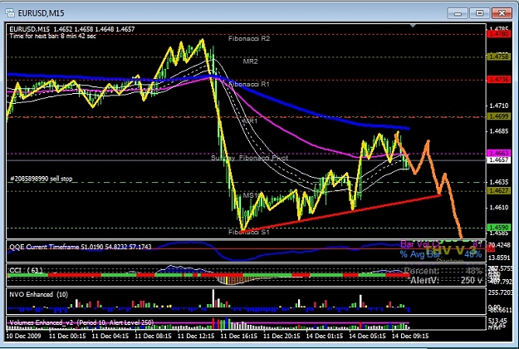Screen dimensions: 519x349
Task: Click the % Avg Bar 48% readout
Action: tap(441, 254)
